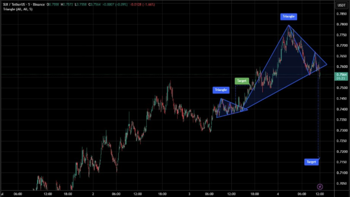The image size is (350, 197).
Task: Click the 0.7500 price axis label
Action: click(342, 88)
